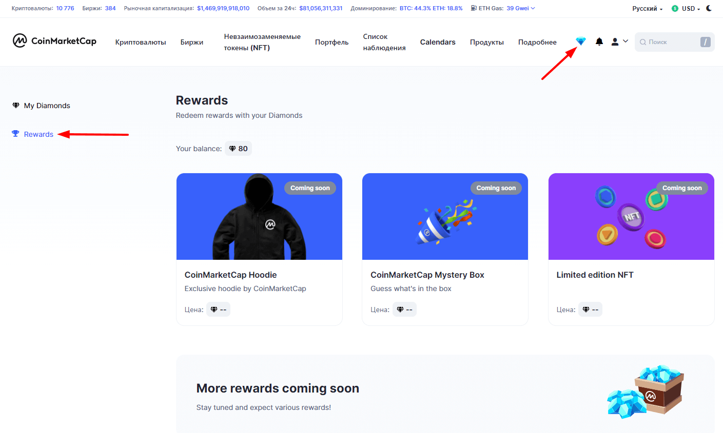
Task: Click 'Redeem rewards with your Diamonds' subtitle
Action: (239, 115)
